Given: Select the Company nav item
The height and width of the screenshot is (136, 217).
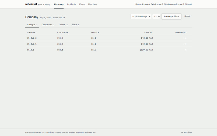Looking at the screenshot, I should pos(59,4).
